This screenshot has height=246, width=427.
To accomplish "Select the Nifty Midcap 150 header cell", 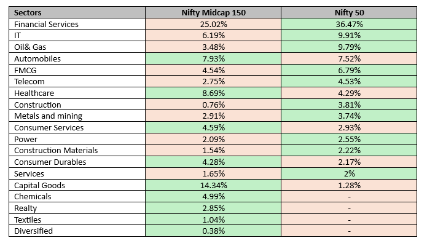I will [213, 12].
